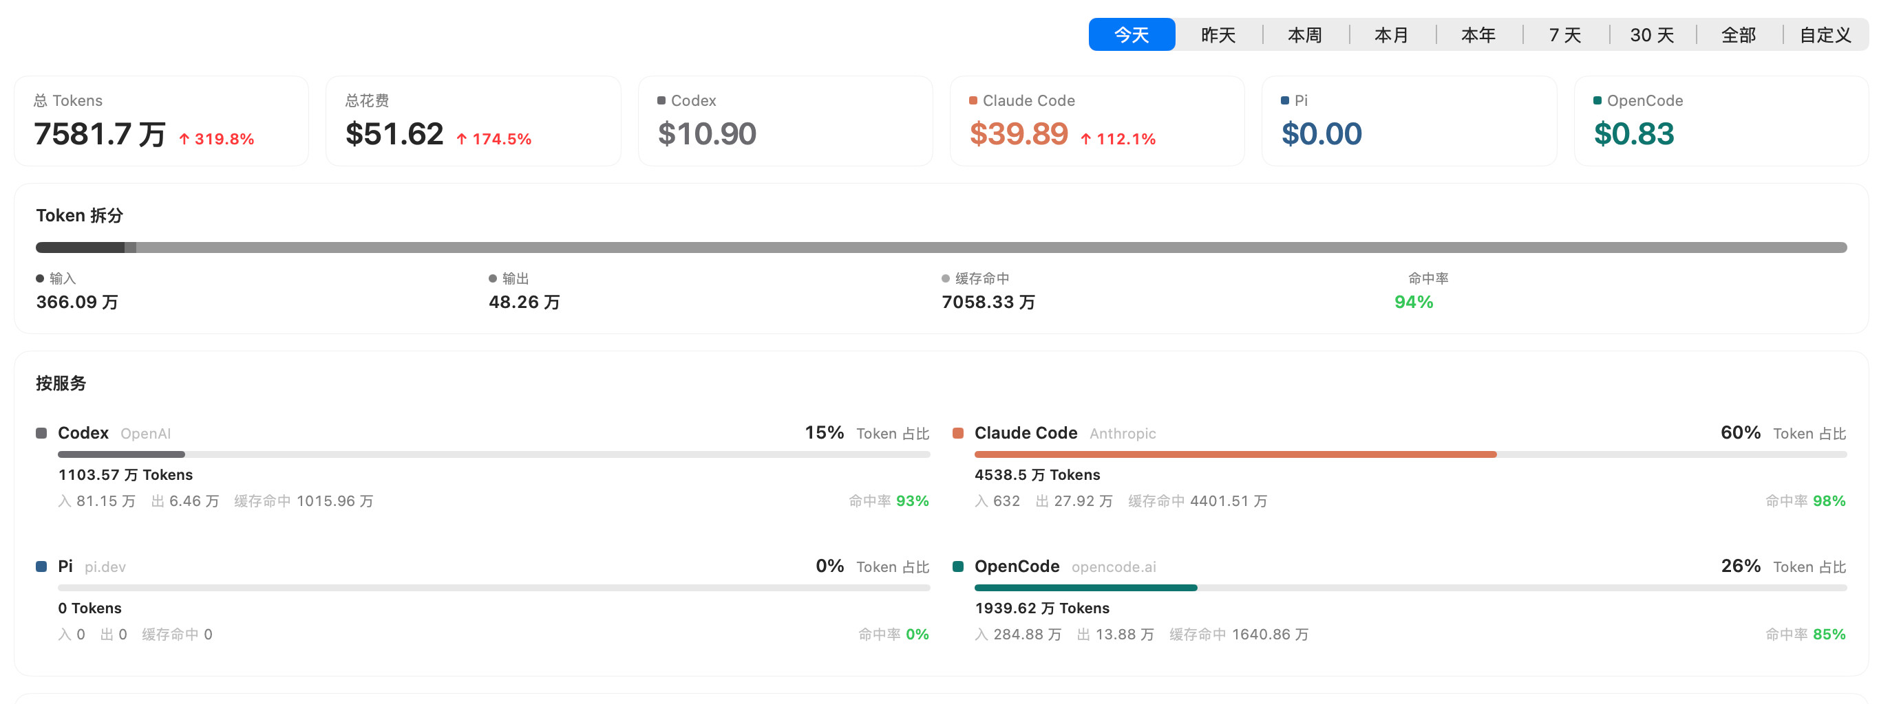1879x704 pixels.
Task: Click the total cost value $51.62
Action: coord(394,134)
